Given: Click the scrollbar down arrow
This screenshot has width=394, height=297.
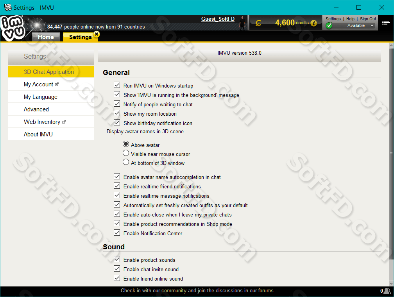Looking at the screenshot, I should pos(391,284).
